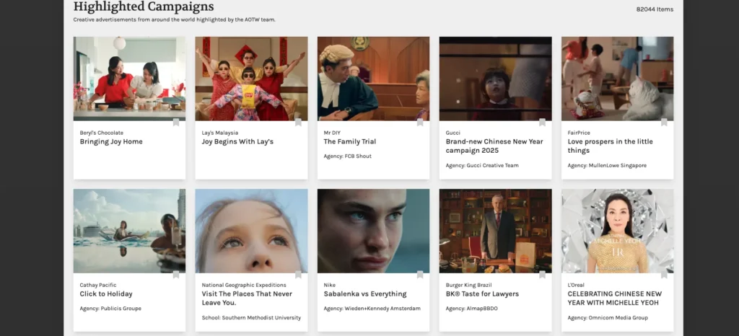Open Sabalenka vs Everything title link
739x336 pixels.
point(365,294)
